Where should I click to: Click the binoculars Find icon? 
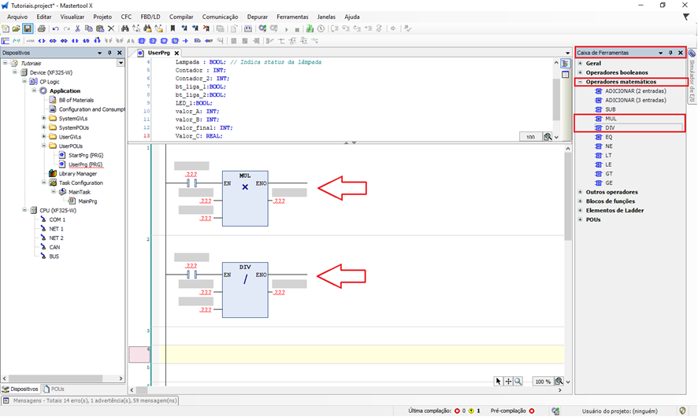(x=124, y=28)
